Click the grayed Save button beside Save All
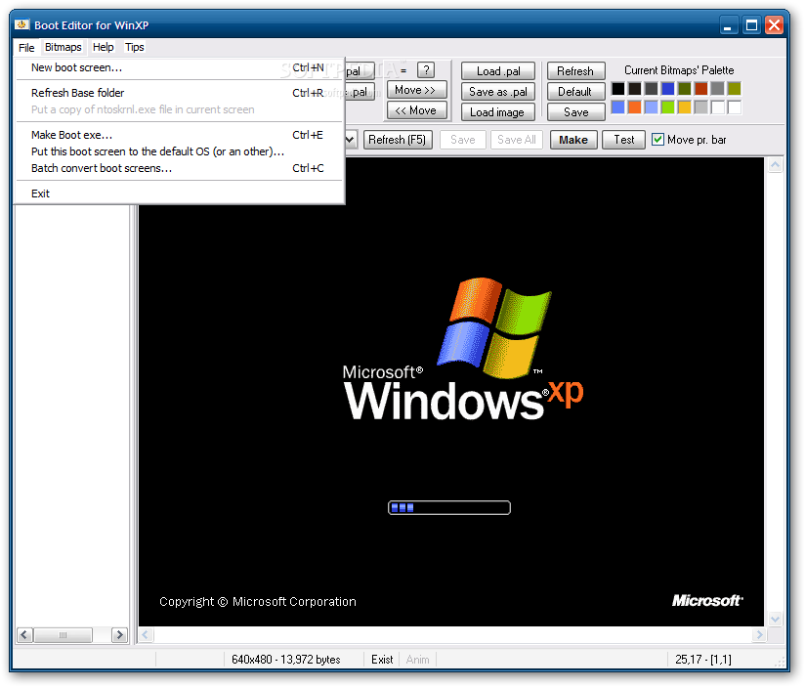 tap(462, 140)
